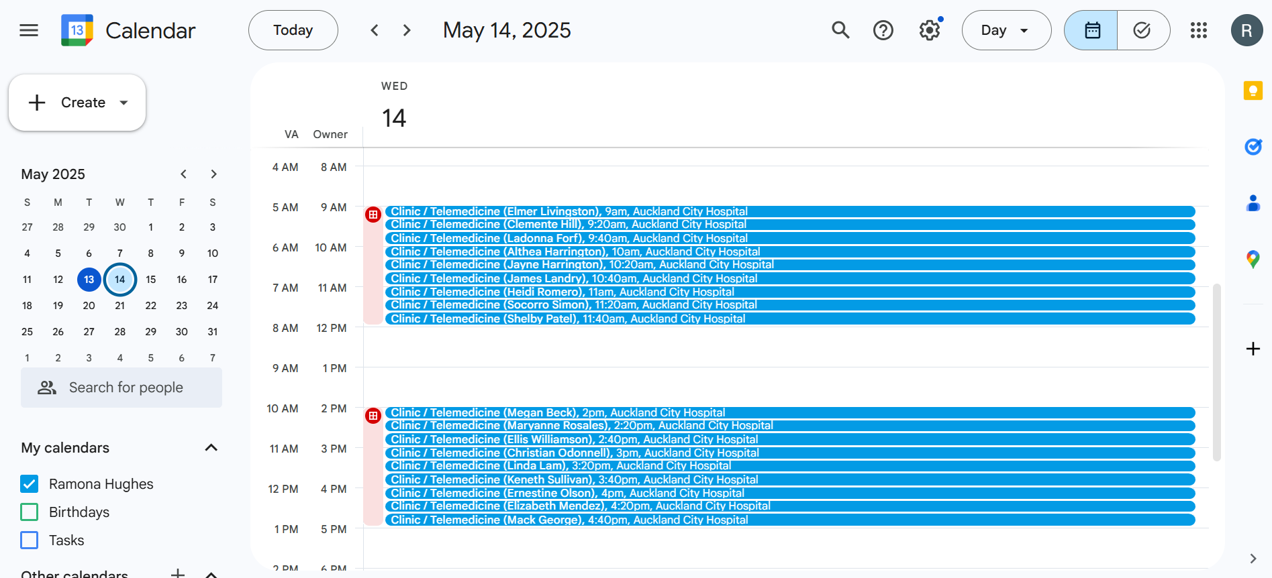The width and height of the screenshot is (1272, 578).
Task: Click the Today button
Action: click(x=293, y=30)
